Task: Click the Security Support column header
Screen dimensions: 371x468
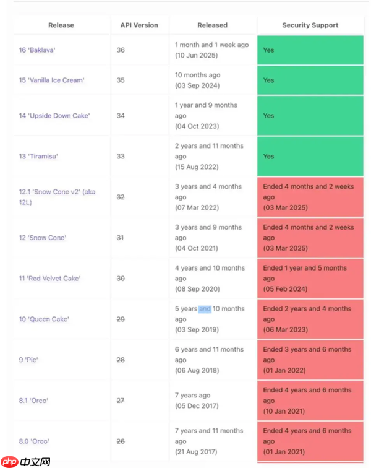Action: pyautogui.click(x=310, y=25)
